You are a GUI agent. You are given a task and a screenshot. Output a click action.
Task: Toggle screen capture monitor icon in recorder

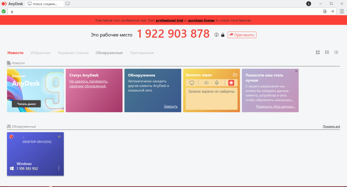pyautogui.click(x=192, y=83)
